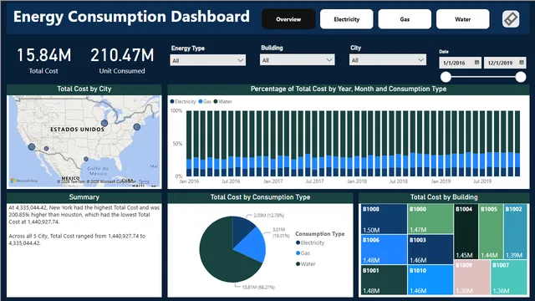
Task: Open the Water page button
Action: (462, 19)
